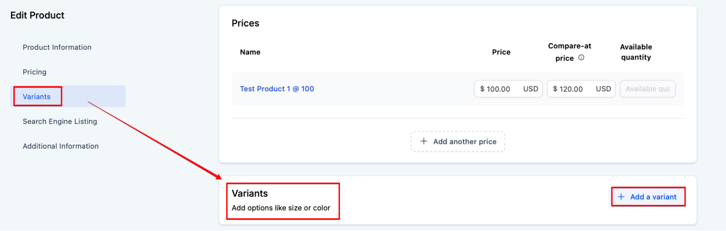The height and width of the screenshot is (231, 726).
Task: Open the Search Engine Listing section
Action: [60, 121]
